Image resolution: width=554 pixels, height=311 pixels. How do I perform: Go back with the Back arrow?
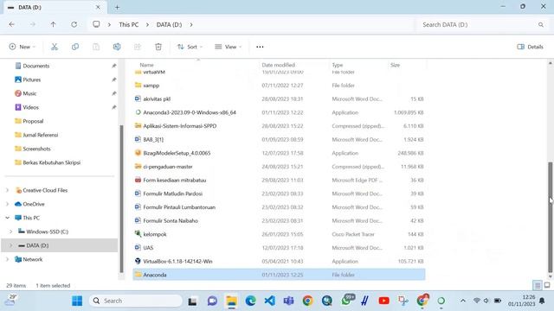[11, 24]
